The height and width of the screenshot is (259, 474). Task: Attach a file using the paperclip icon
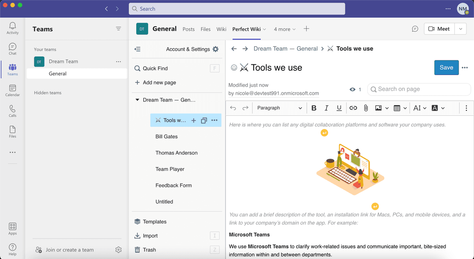tap(366, 108)
